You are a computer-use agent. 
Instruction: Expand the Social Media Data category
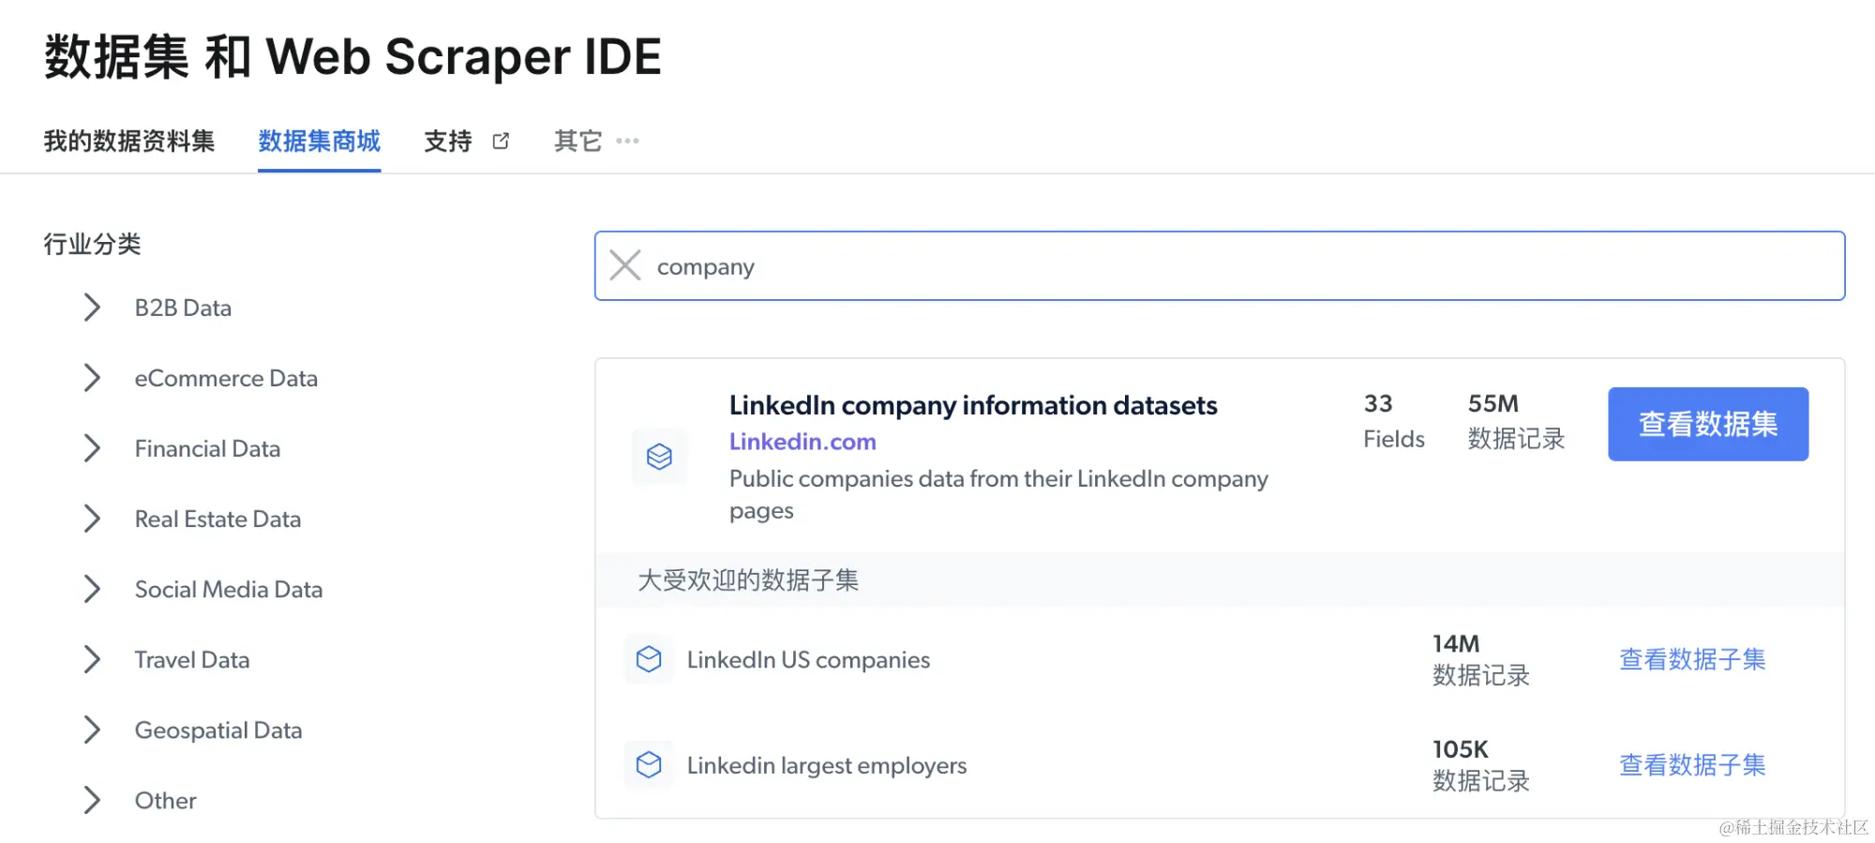pyautogui.click(x=92, y=589)
